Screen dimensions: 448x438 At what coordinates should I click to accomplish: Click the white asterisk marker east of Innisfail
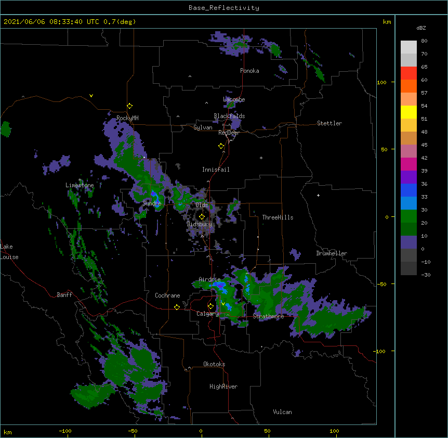point(261,158)
